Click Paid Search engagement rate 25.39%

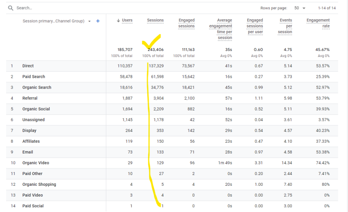[x=323, y=77]
